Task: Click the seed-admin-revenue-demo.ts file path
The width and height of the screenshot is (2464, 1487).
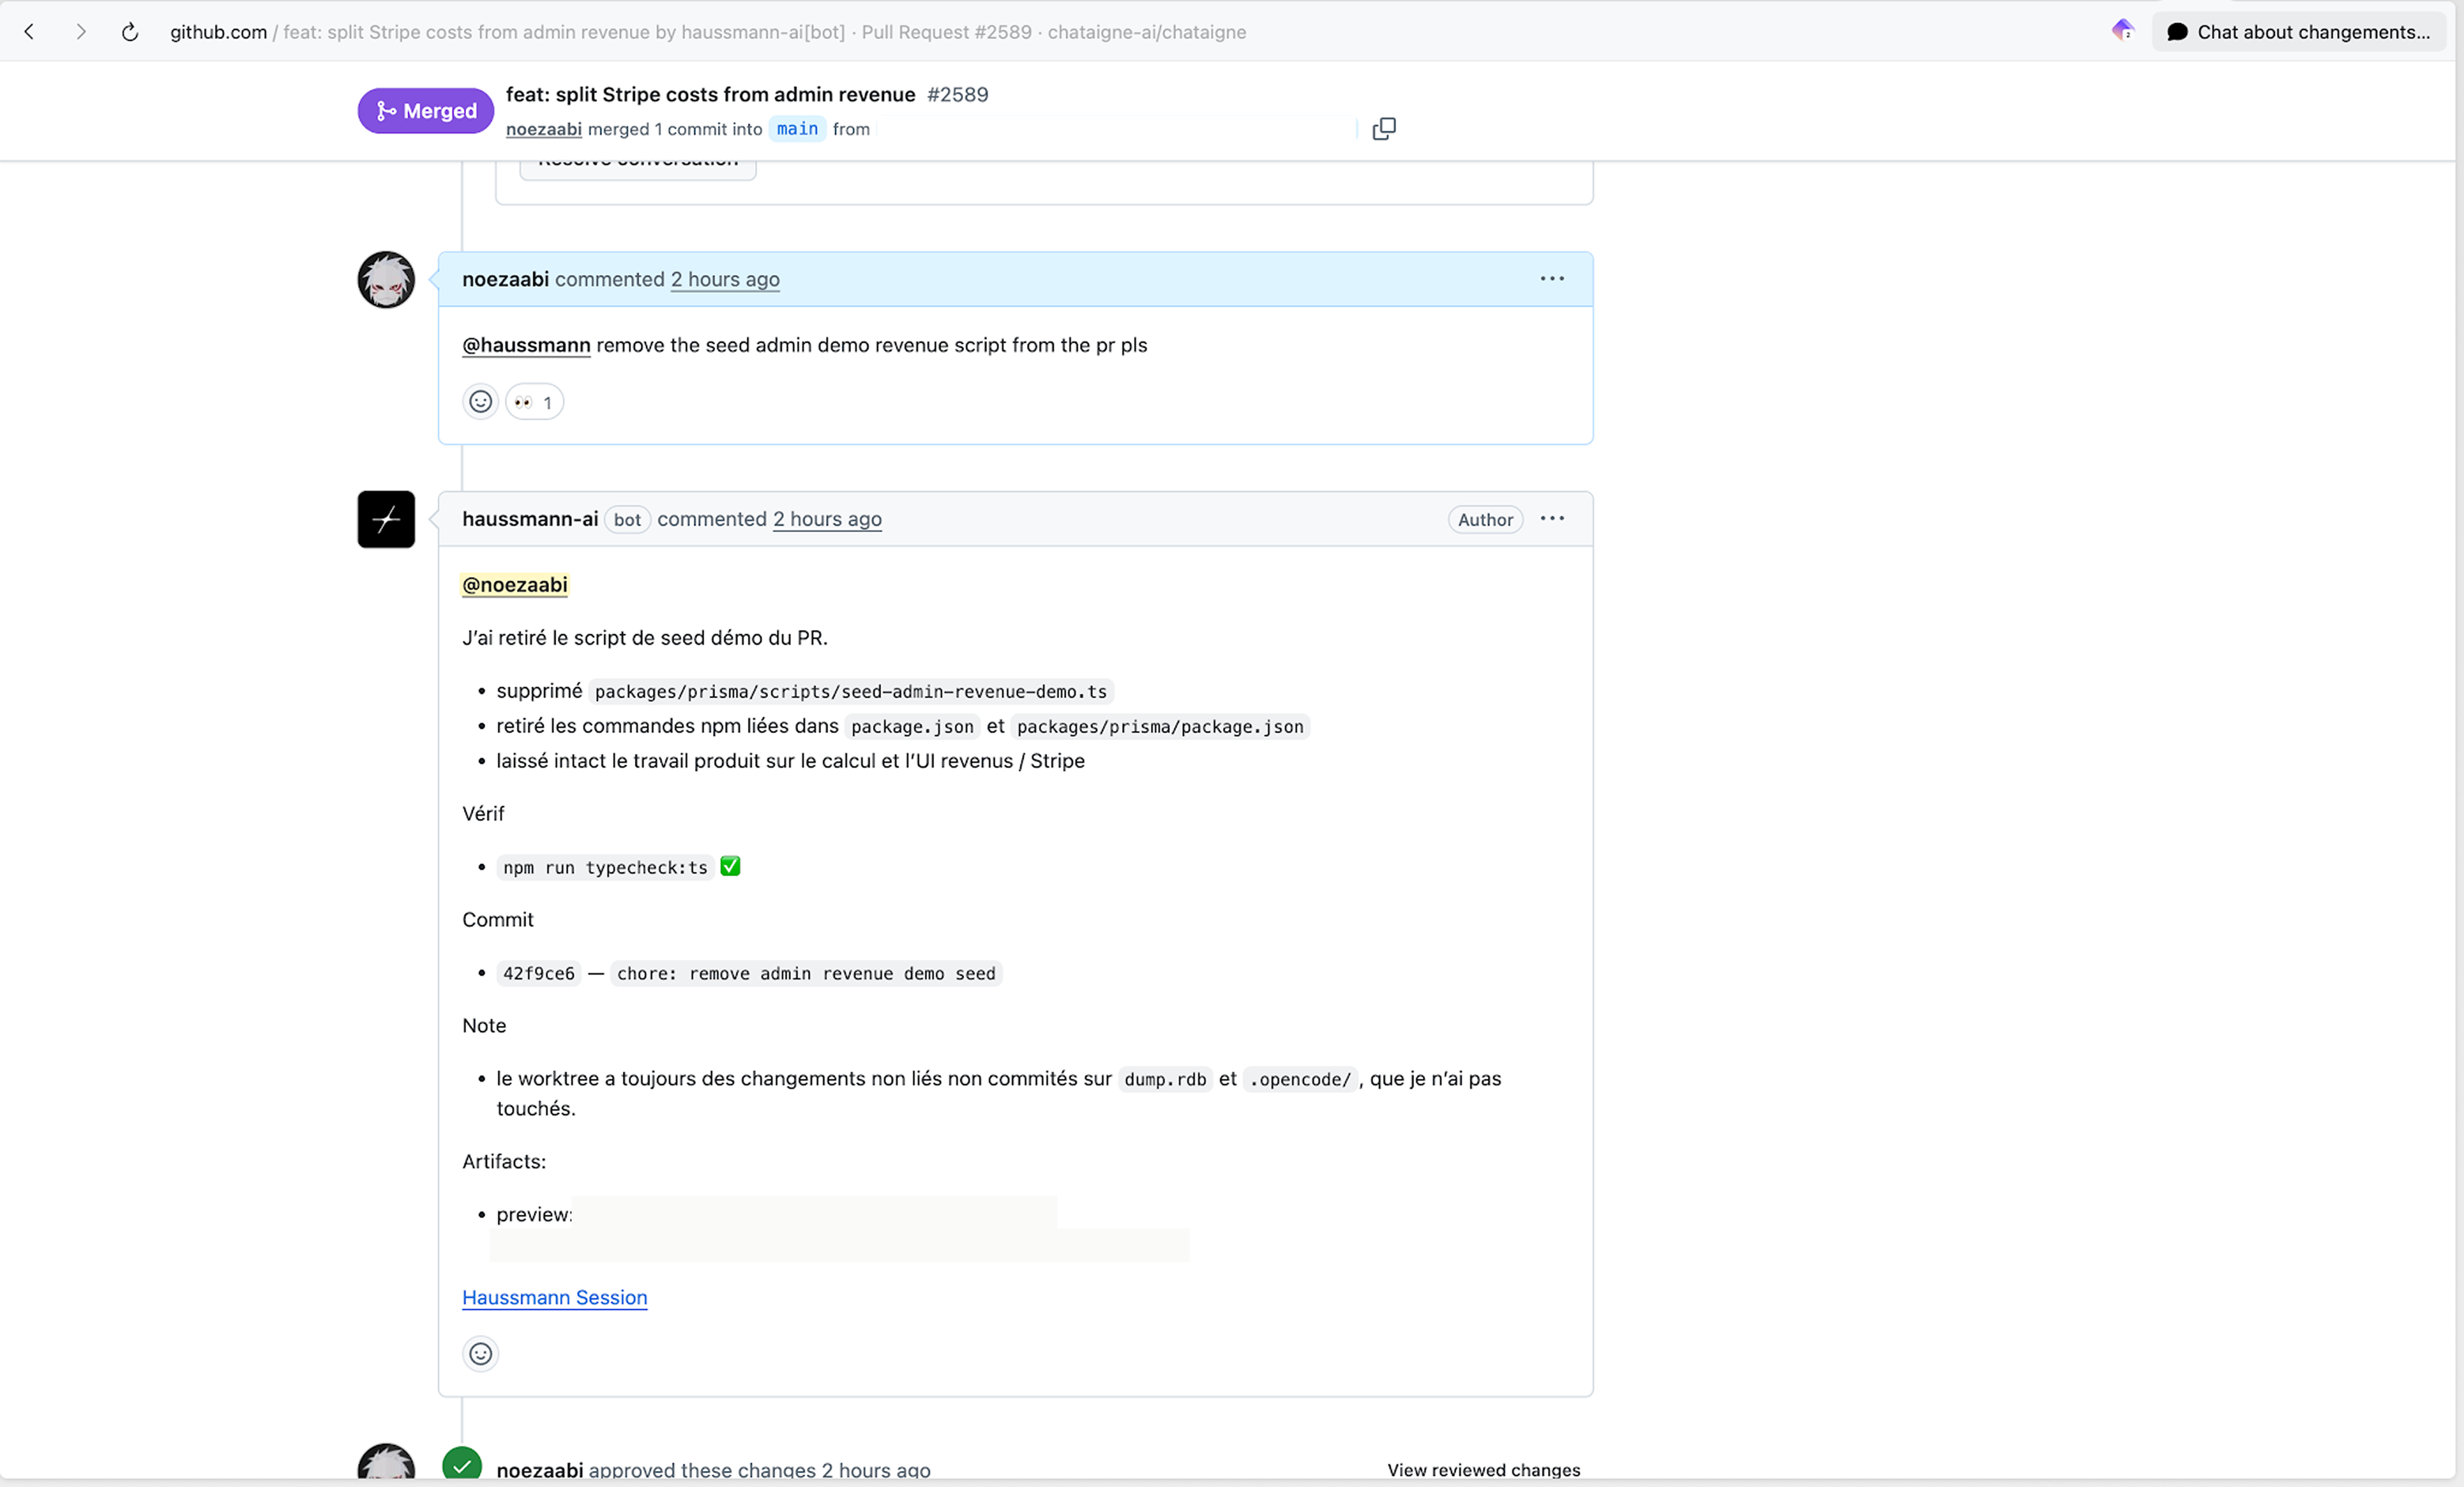Action: 851,692
